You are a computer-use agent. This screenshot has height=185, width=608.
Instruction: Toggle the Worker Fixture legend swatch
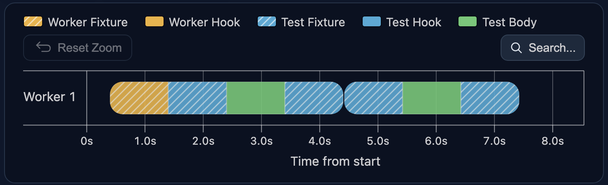point(33,22)
